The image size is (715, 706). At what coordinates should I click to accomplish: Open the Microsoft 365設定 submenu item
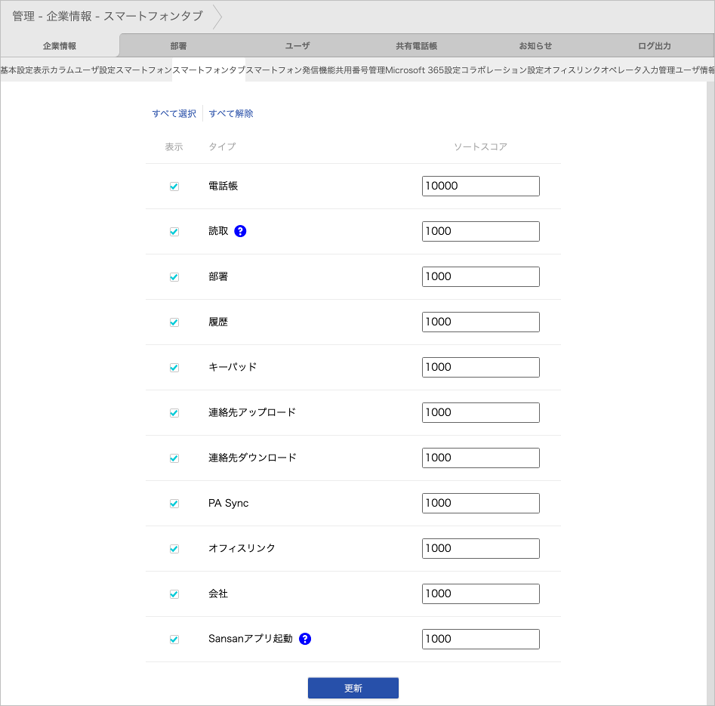pyautogui.click(x=423, y=69)
